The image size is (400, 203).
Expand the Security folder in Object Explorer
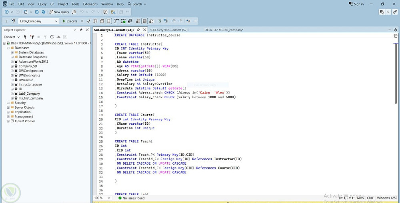[8, 103]
